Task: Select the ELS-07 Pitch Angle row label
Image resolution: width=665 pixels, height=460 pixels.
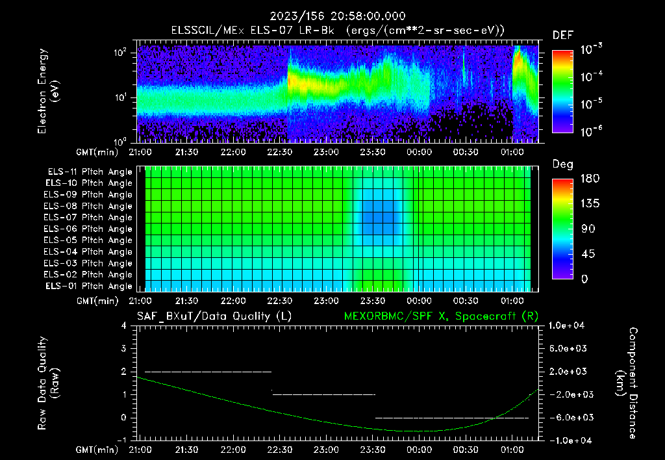Action: coord(88,217)
